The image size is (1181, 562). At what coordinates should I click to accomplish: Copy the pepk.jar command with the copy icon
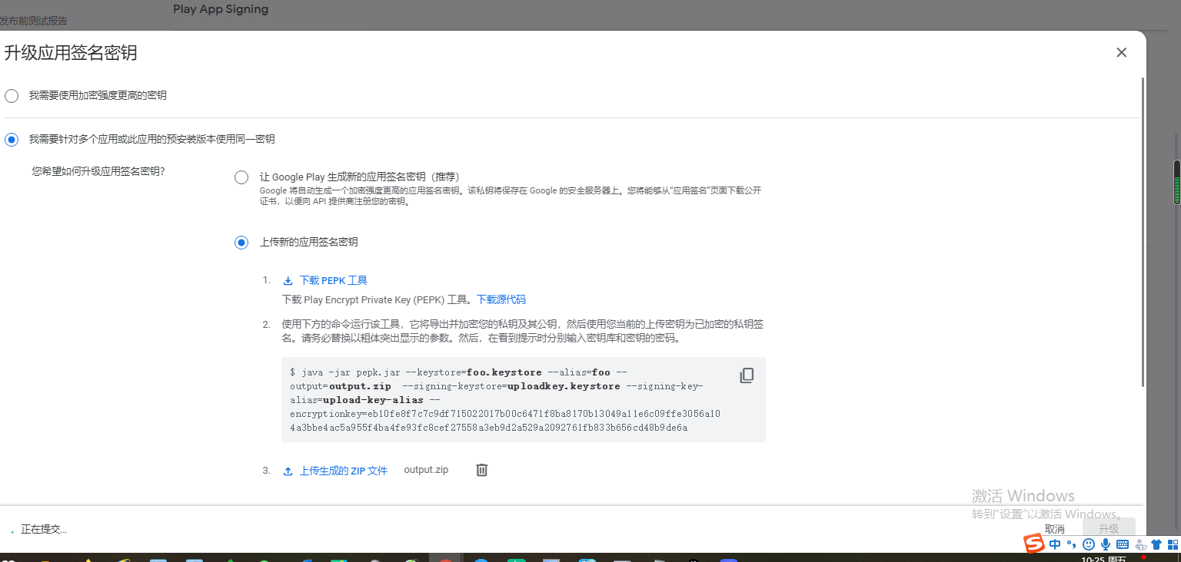(747, 375)
